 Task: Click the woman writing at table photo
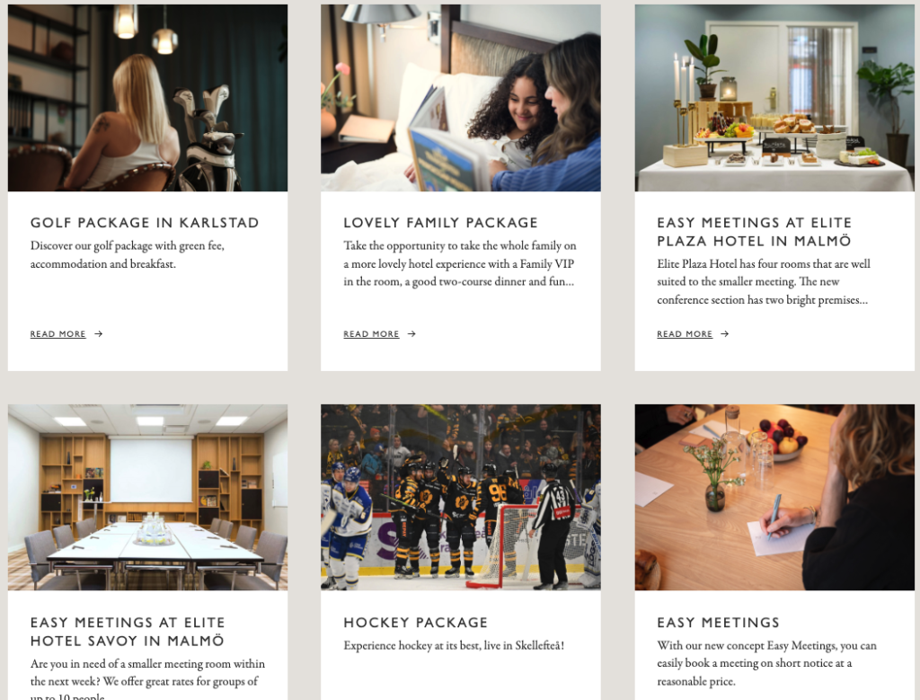pyautogui.click(x=774, y=497)
